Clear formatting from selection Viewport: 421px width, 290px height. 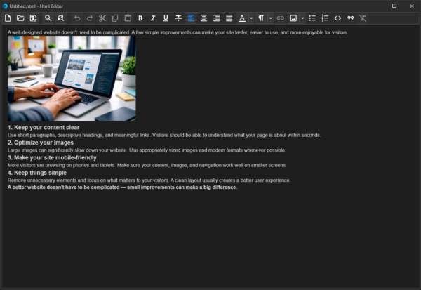(363, 18)
